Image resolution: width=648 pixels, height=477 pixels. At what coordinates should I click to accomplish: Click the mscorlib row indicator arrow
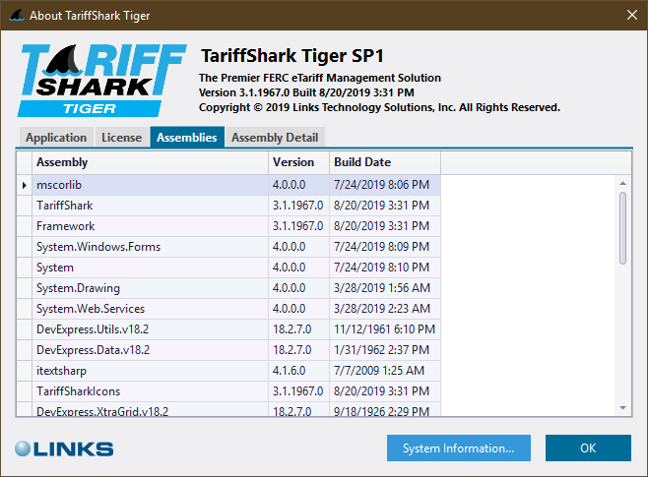[25, 185]
